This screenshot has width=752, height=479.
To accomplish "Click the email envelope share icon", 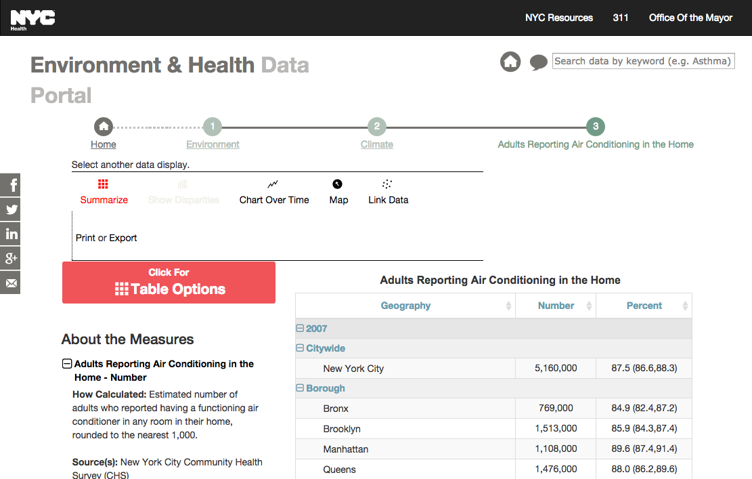I will [x=10, y=283].
